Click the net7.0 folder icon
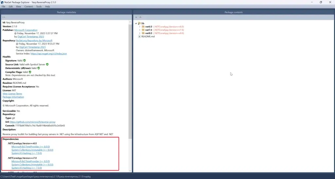 click(143, 30)
